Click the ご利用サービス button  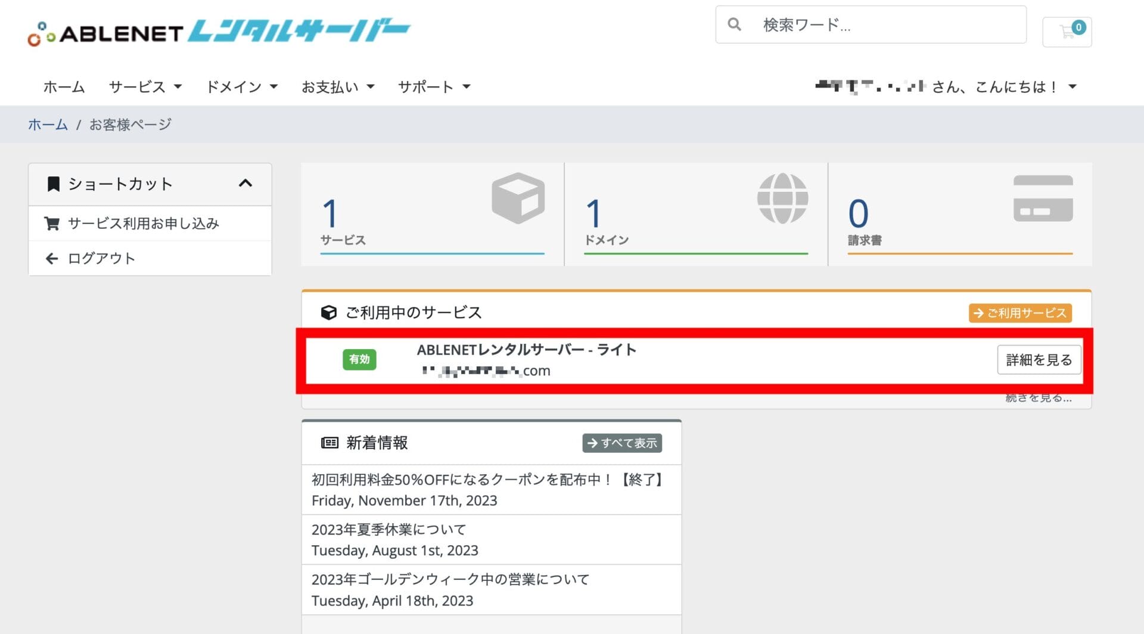tap(1019, 312)
